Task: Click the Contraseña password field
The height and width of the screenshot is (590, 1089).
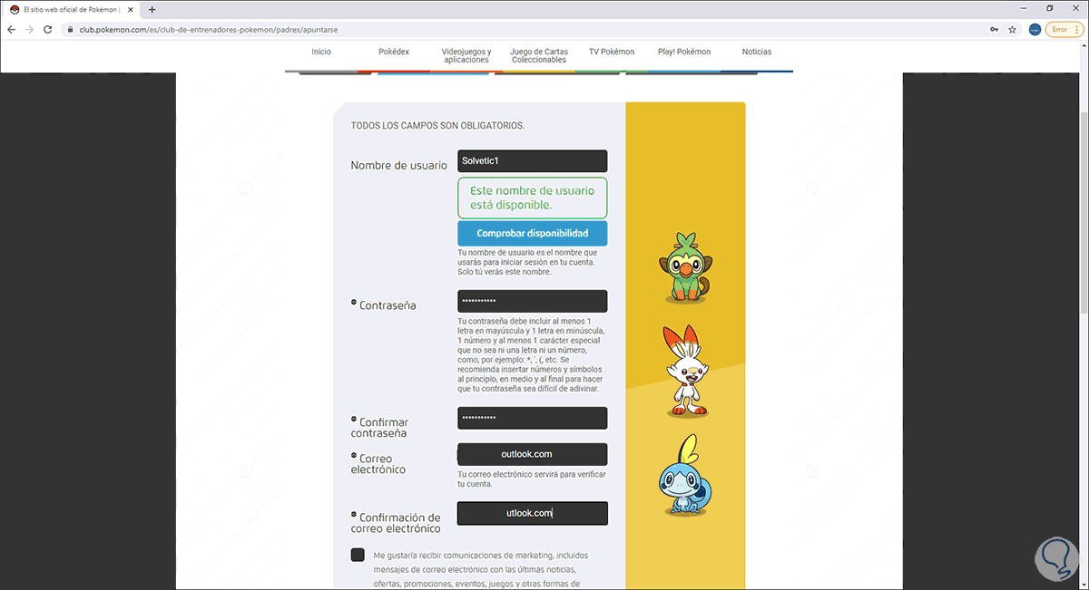Action: (x=533, y=301)
